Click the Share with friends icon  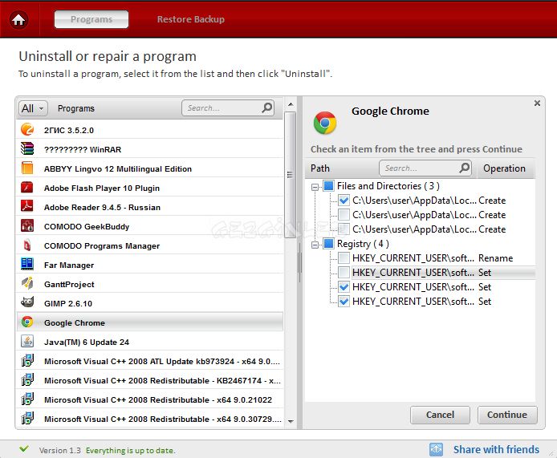coord(436,449)
